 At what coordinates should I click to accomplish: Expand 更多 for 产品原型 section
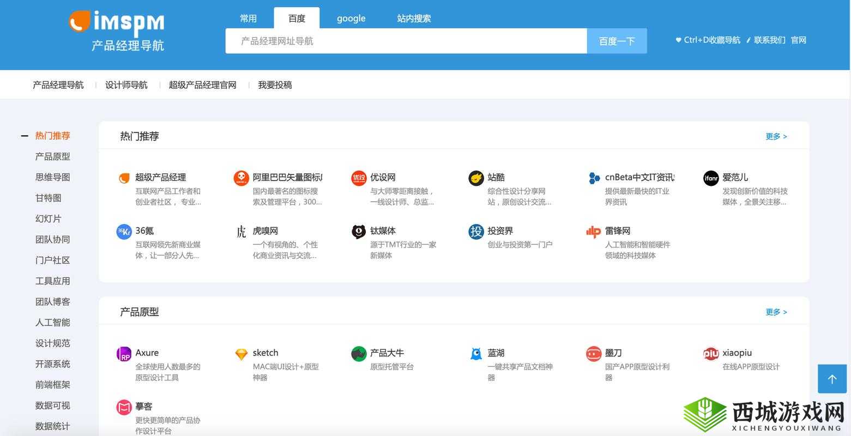[775, 312]
